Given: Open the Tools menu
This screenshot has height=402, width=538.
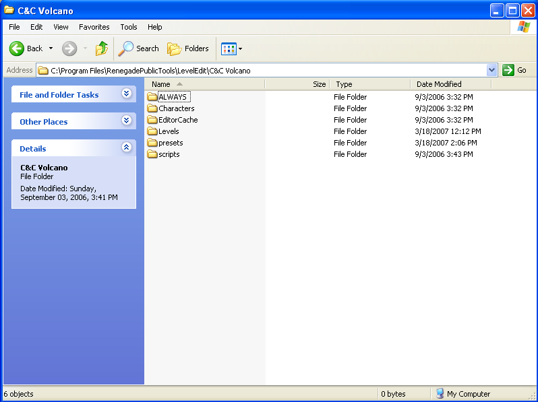Looking at the screenshot, I should [128, 27].
